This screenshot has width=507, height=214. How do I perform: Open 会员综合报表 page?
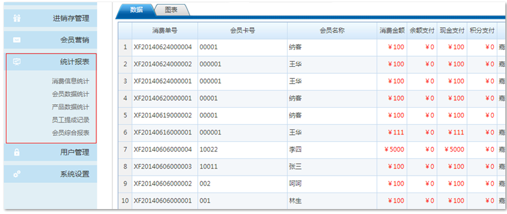click(70, 133)
